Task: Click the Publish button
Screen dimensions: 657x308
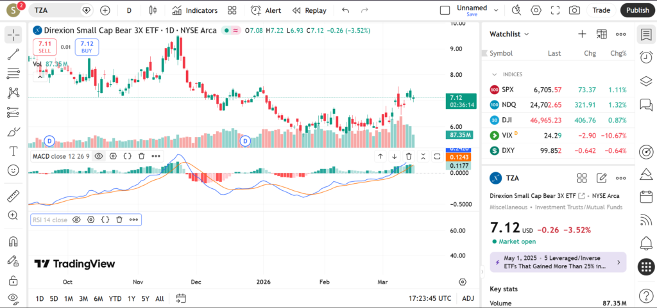Action: pos(636,10)
